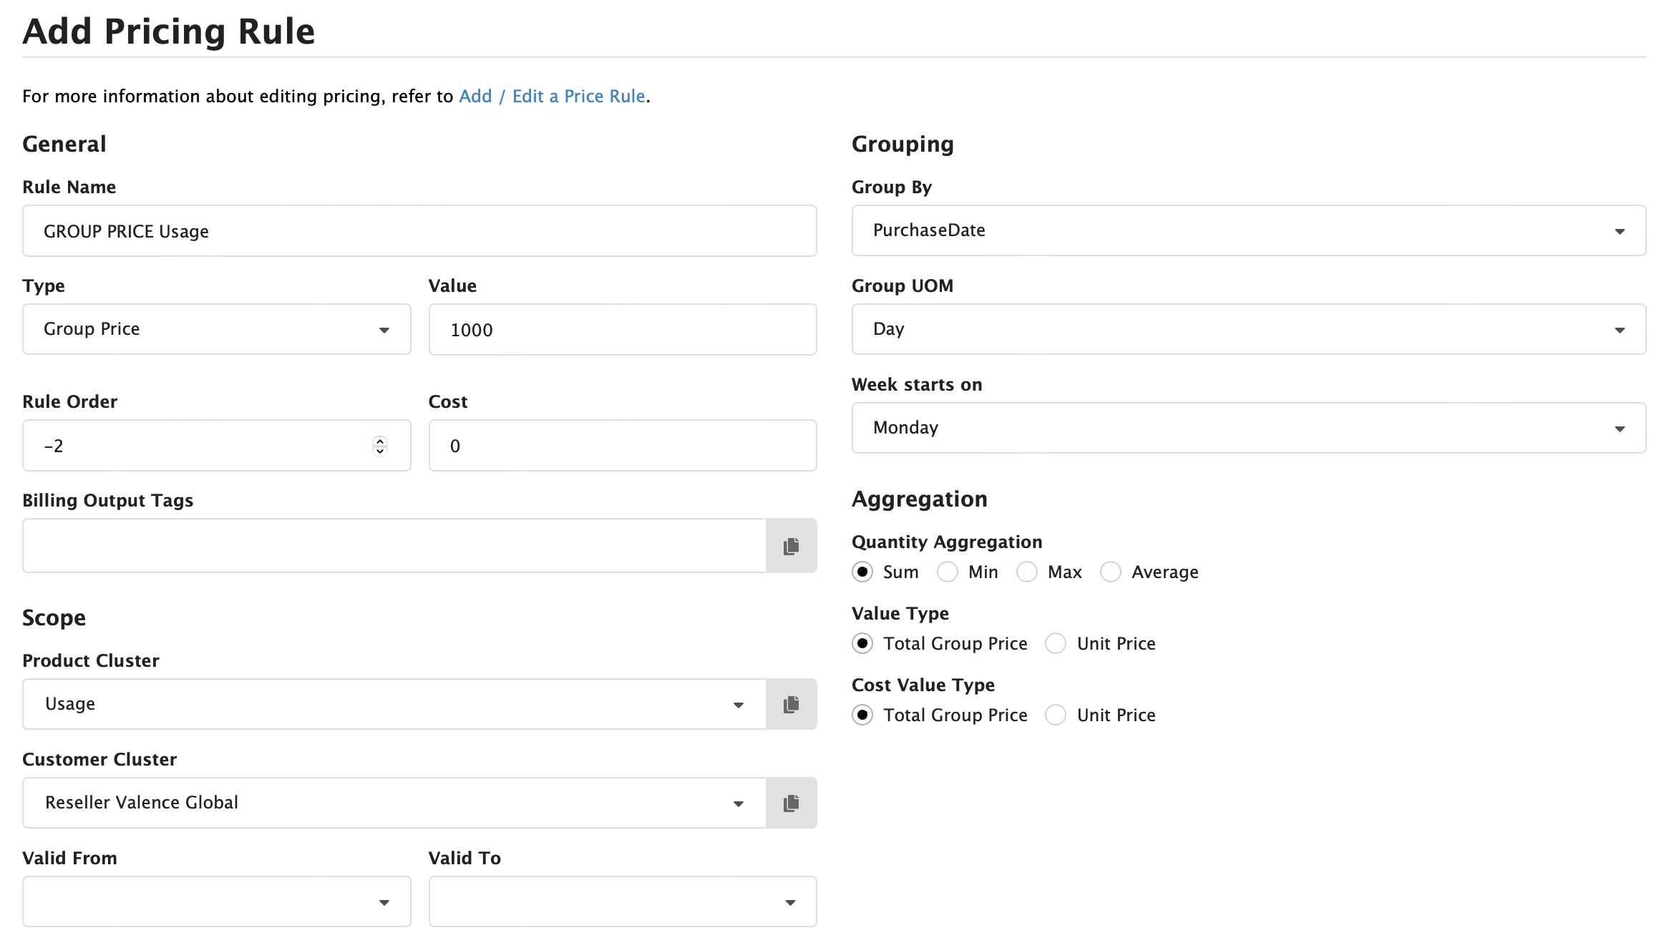The width and height of the screenshot is (1669, 943).
Task: Copy the Customer Cluster value
Action: [791, 802]
